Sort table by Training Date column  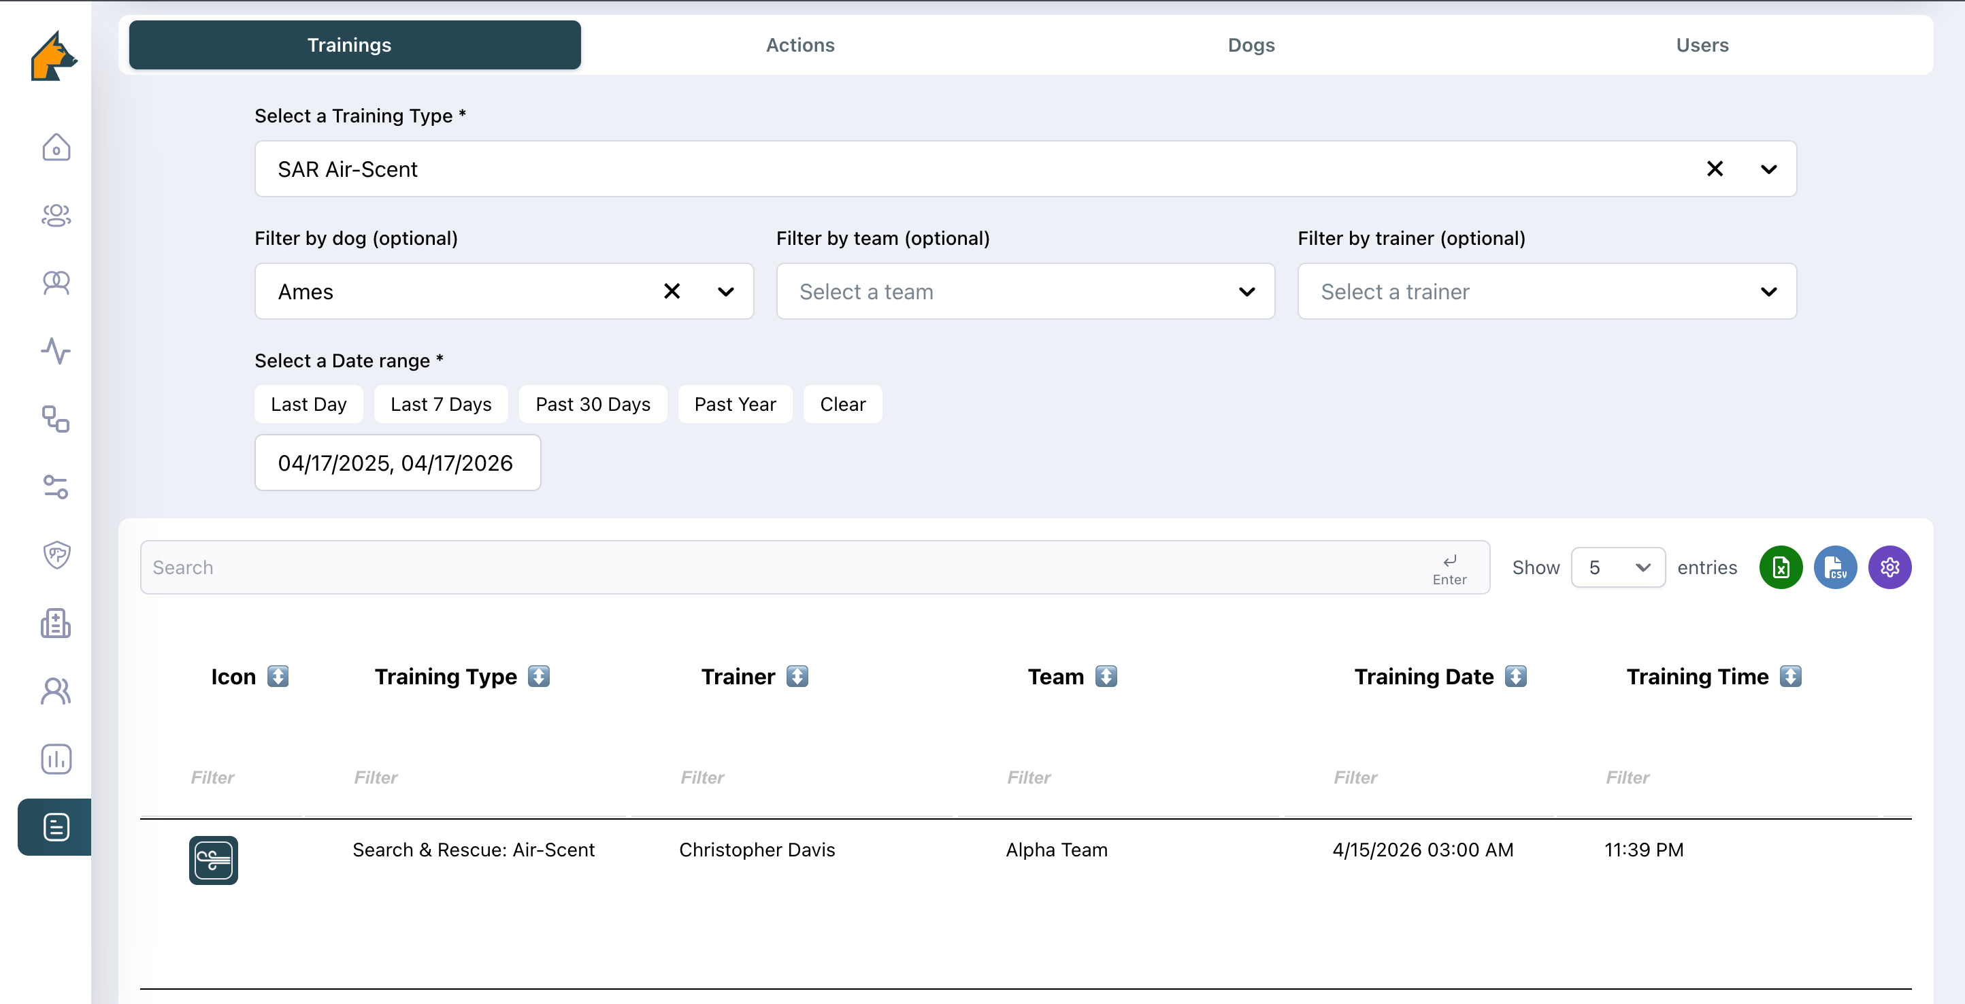1515,676
